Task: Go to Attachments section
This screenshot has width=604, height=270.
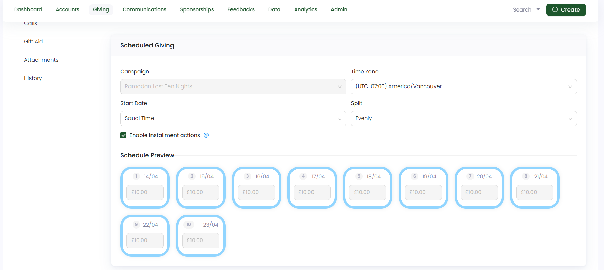Action: point(41,60)
